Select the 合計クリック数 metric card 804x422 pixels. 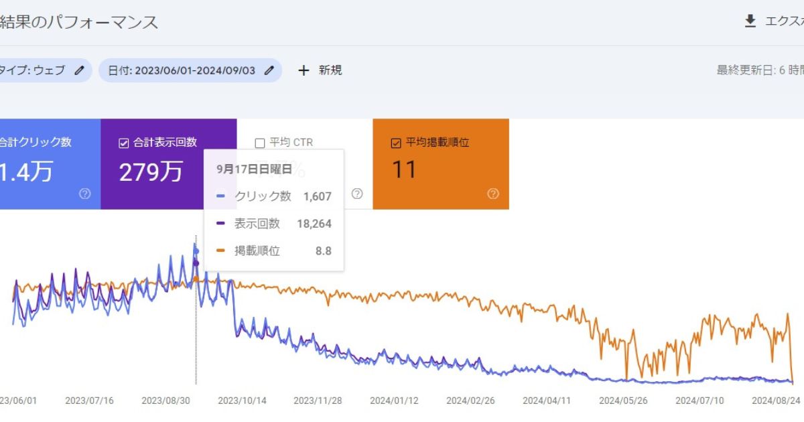[47, 164]
